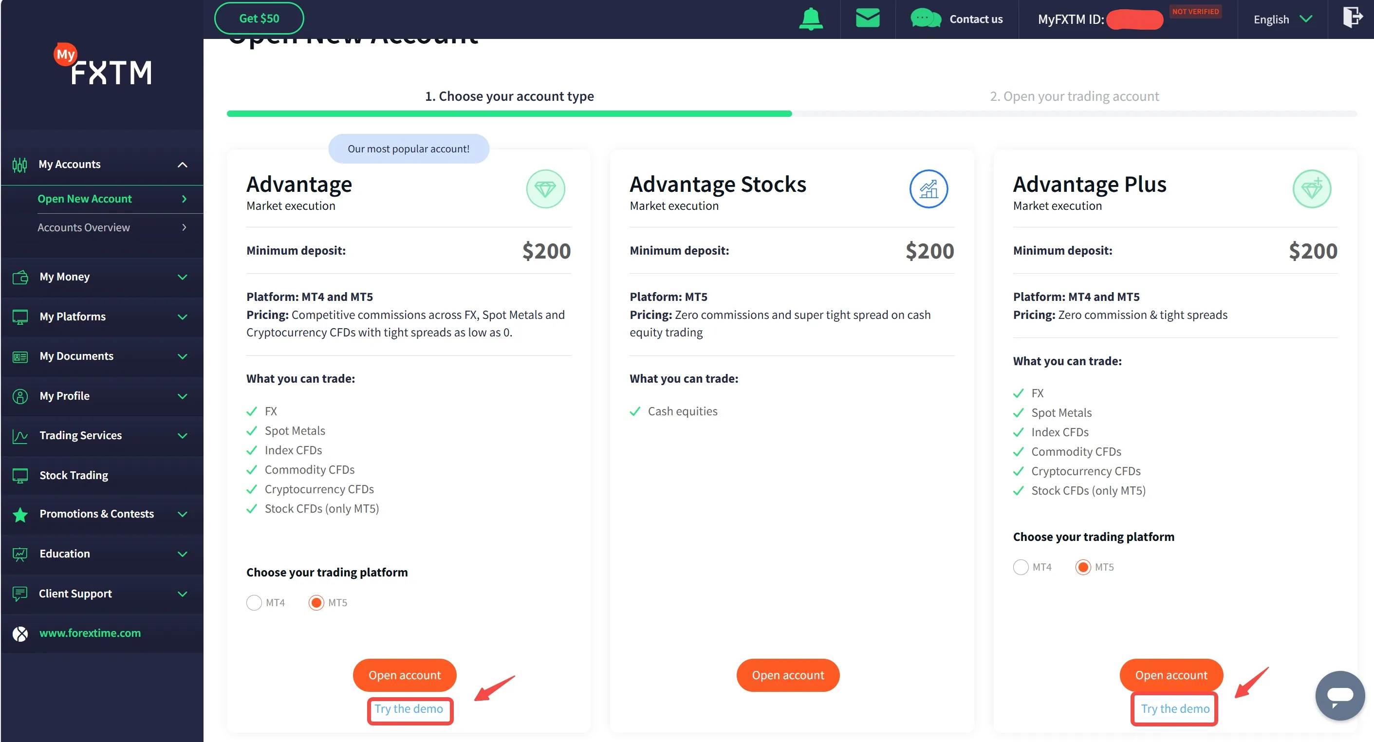Screen dimensions: 1374x742
Task: Open the English language dropdown
Action: [1282, 19]
